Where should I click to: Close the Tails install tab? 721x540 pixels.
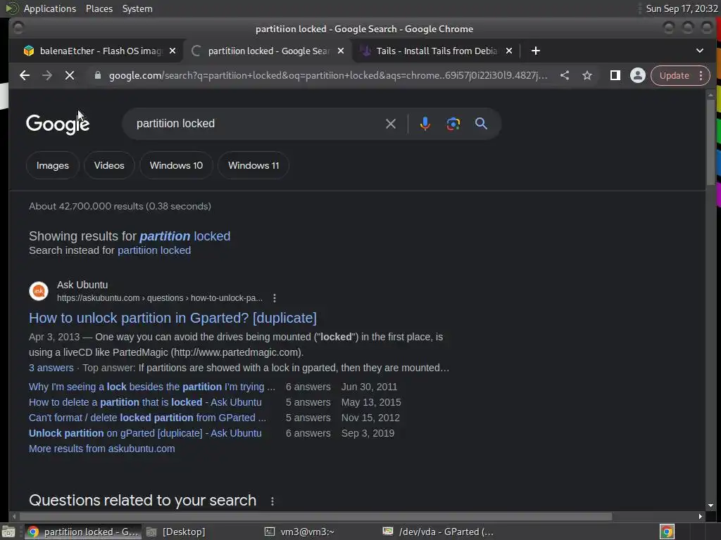(x=508, y=51)
